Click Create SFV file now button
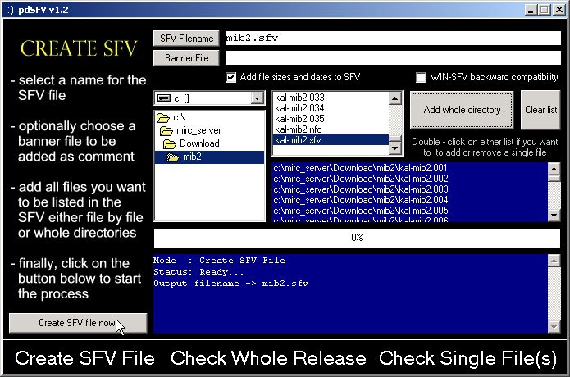The image size is (570, 377). tap(78, 323)
